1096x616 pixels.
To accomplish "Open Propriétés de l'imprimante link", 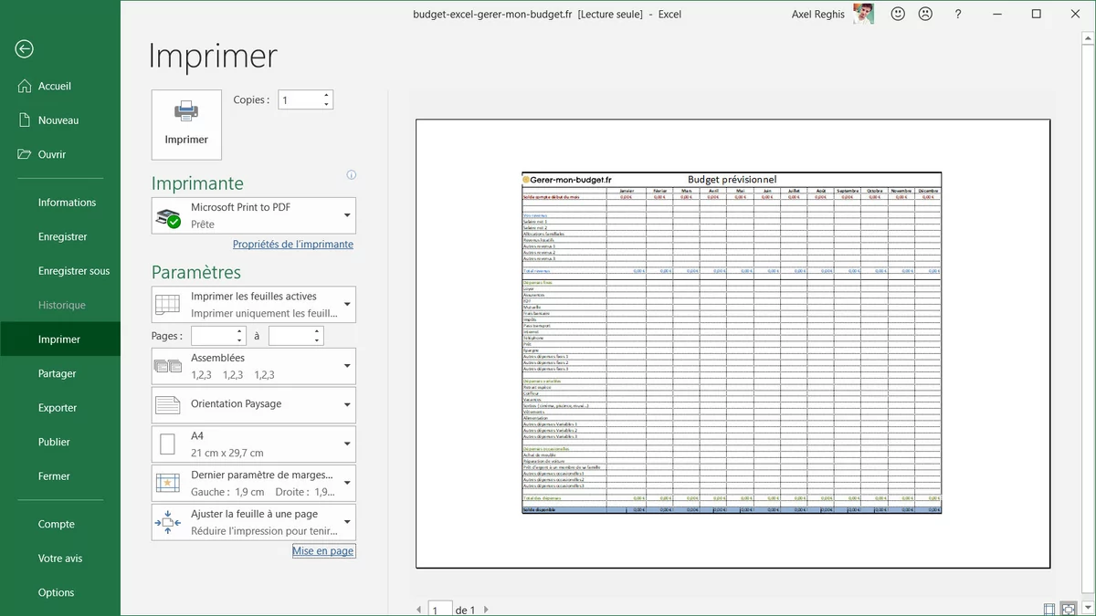I will tap(293, 245).
